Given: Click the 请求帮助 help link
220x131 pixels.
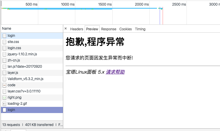Looking at the screenshot, I should click(x=115, y=72).
